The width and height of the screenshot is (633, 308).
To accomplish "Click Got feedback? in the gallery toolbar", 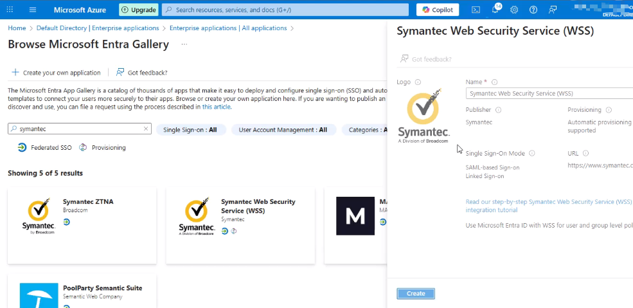I will (141, 73).
